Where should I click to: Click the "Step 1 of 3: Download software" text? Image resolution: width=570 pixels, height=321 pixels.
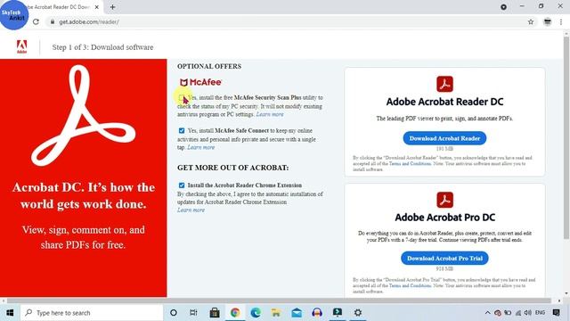point(103,47)
